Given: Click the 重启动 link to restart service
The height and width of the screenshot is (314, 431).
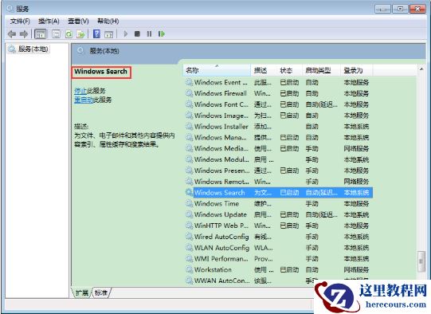Looking at the screenshot, I should point(84,100).
